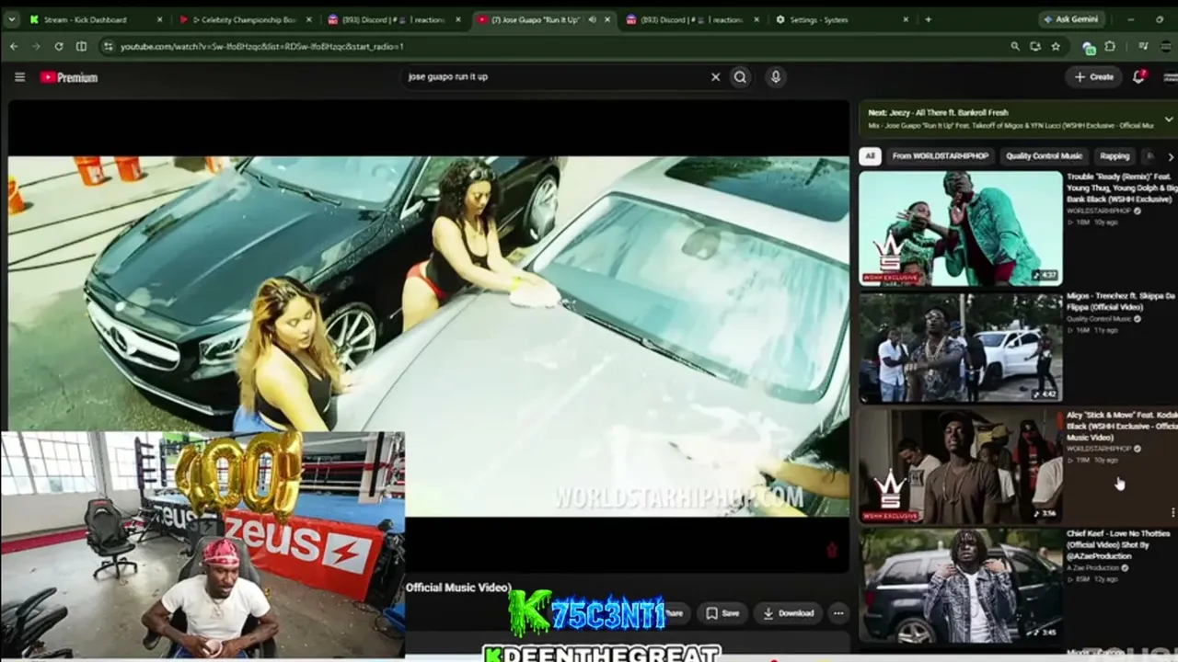
Task: Close the Settings - System tab
Action: click(x=906, y=19)
